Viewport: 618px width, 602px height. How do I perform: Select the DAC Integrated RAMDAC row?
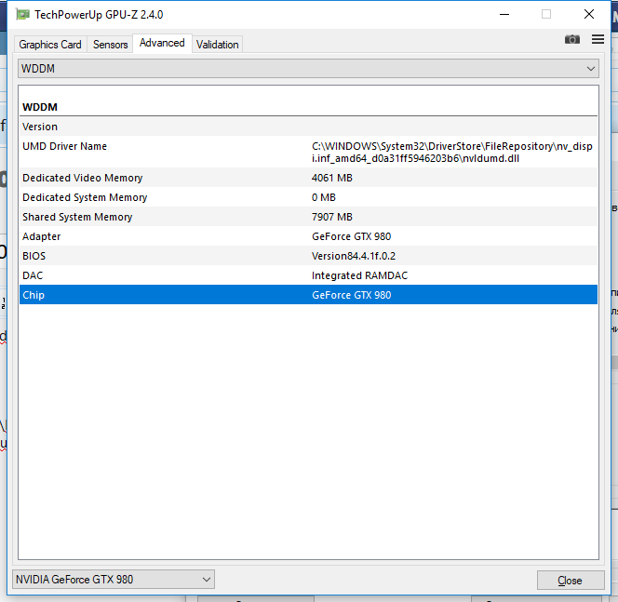[x=308, y=275]
